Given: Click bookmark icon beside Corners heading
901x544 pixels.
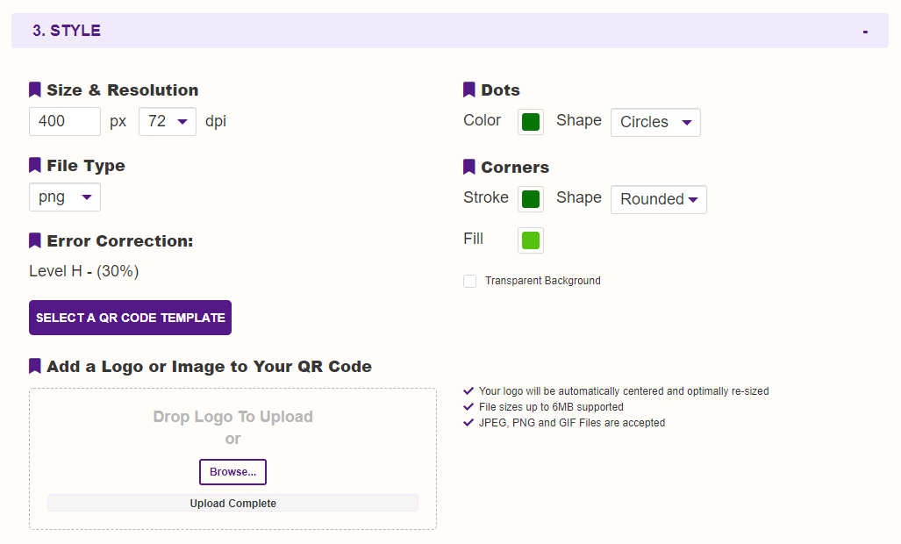Looking at the screenshot, I should click(468, 167).
